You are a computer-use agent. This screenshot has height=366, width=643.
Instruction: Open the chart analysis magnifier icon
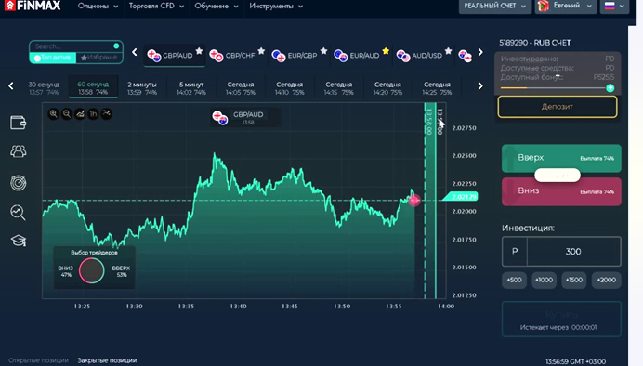point(18,213)
